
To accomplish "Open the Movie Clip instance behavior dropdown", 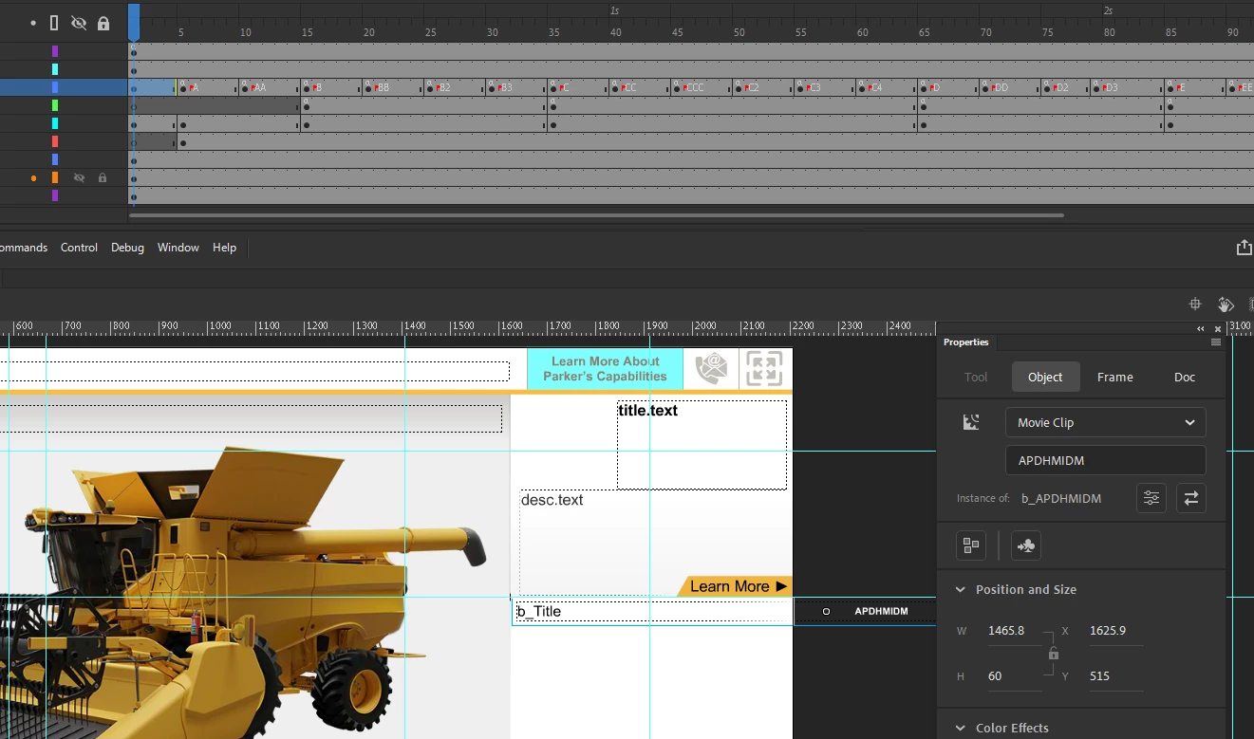I will [1106, 422].
